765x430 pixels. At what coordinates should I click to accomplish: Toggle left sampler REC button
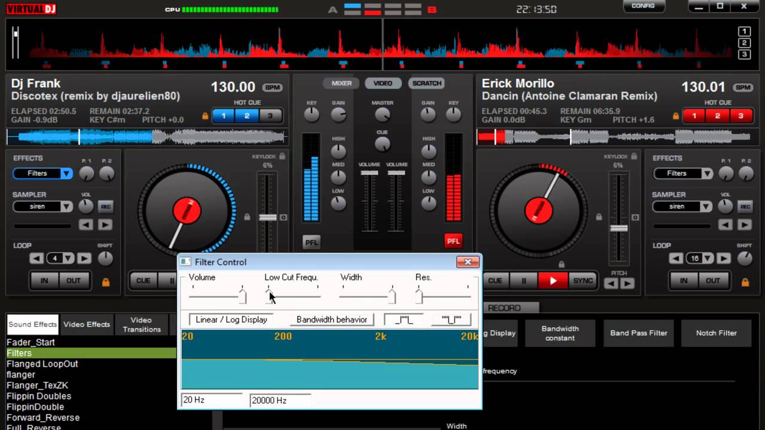tap(106, 207)
